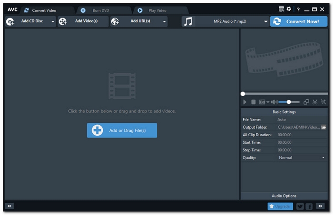Image resolution: width=333 pixels, height=215 pixels.
Task: Click the overlapping squares merge icon
Action: click(306, 102)
